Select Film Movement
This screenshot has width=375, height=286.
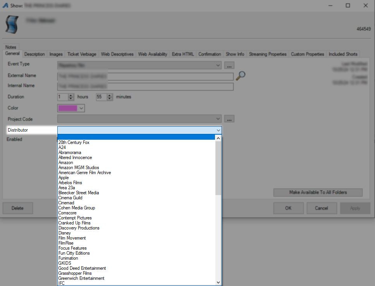[136, 238]
